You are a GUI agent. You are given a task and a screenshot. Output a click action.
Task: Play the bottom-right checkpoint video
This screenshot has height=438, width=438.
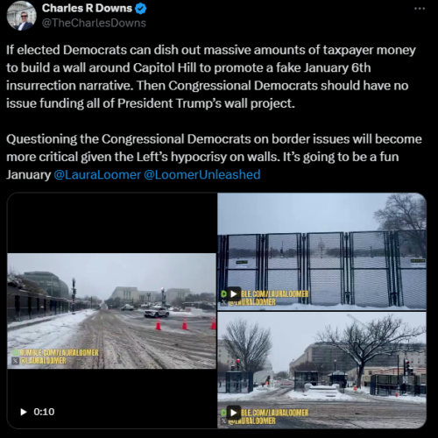click(x=234, y=413)
